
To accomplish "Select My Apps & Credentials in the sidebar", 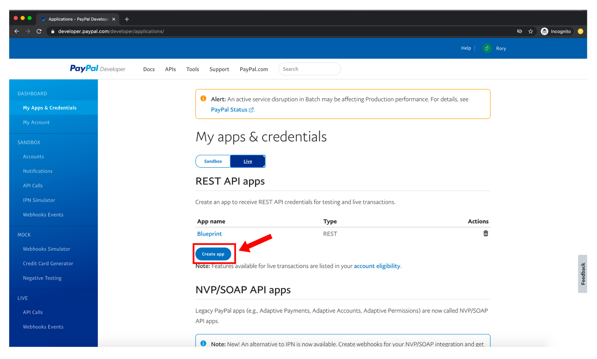I will pos(53,108).
